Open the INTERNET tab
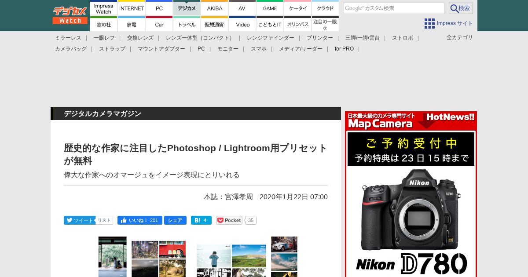This screenshot has width=528, height=277. click(132, 8)
